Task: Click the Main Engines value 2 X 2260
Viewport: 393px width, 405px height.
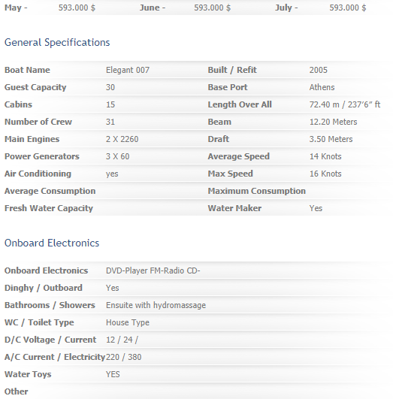Action: 122,139
